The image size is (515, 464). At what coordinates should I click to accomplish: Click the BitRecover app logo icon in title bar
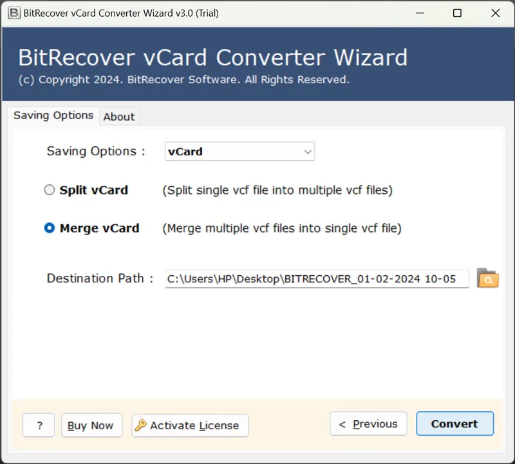click(x=14, y=13)
